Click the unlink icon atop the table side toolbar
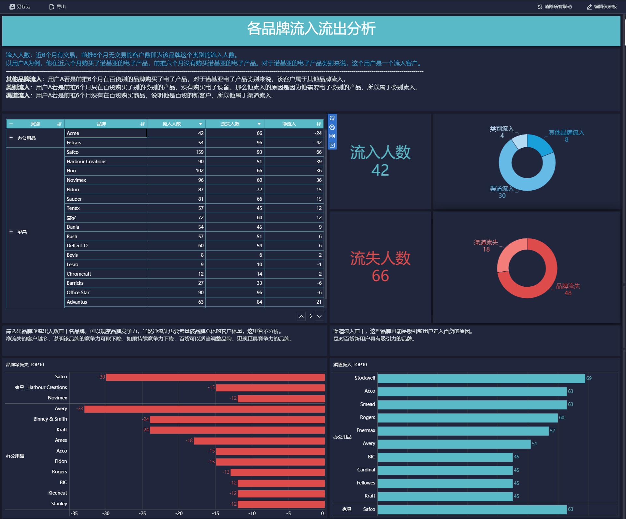The height and width of the screenshot is (519, 626). [332, 118]
